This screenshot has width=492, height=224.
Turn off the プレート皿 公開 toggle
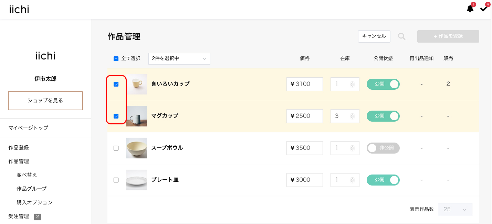click(383, 180)
